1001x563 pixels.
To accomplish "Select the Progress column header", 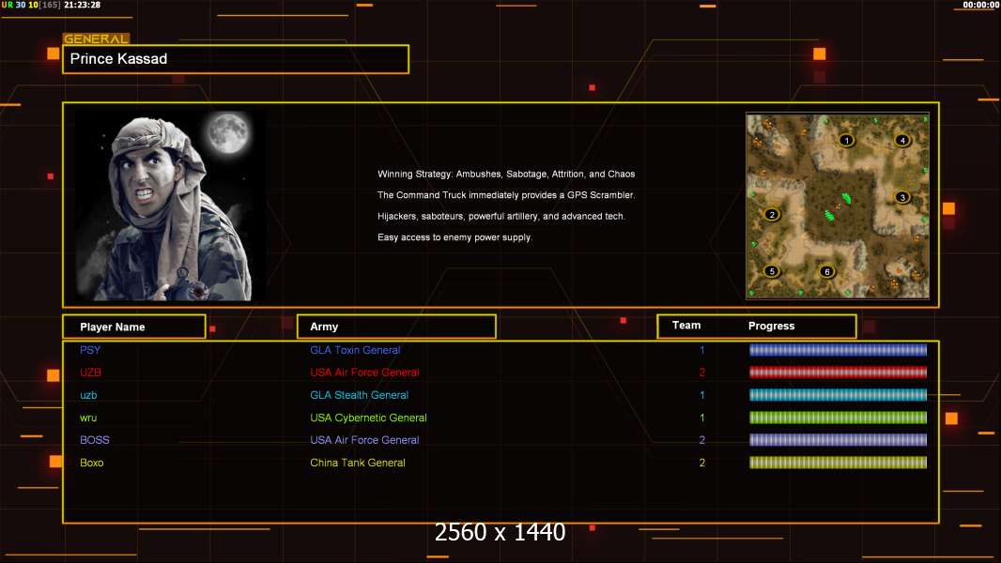I will point(771,327).
